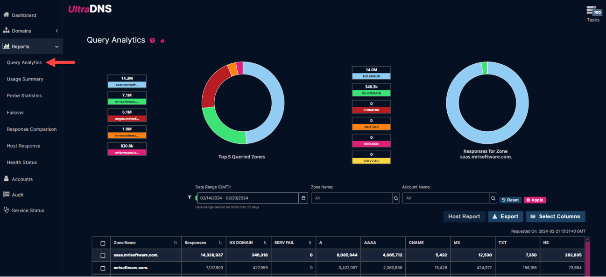This screenshot has height=277, width=606.
Task: Click the Select Columns button
Action: point(556,216)
